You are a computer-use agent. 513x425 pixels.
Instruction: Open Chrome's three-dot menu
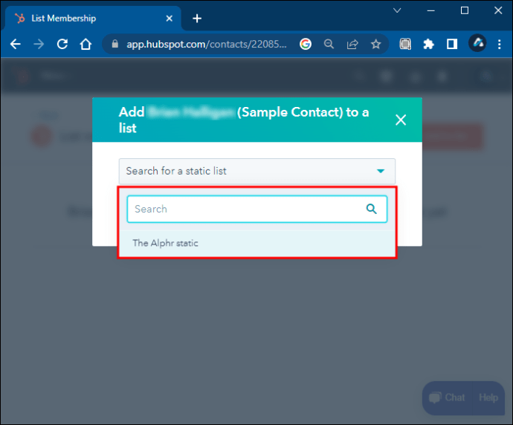tap(500, 44)
